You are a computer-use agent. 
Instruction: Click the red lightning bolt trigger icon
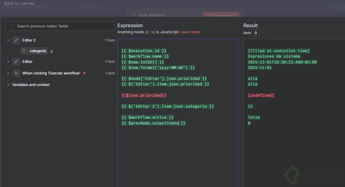(84, 73)
